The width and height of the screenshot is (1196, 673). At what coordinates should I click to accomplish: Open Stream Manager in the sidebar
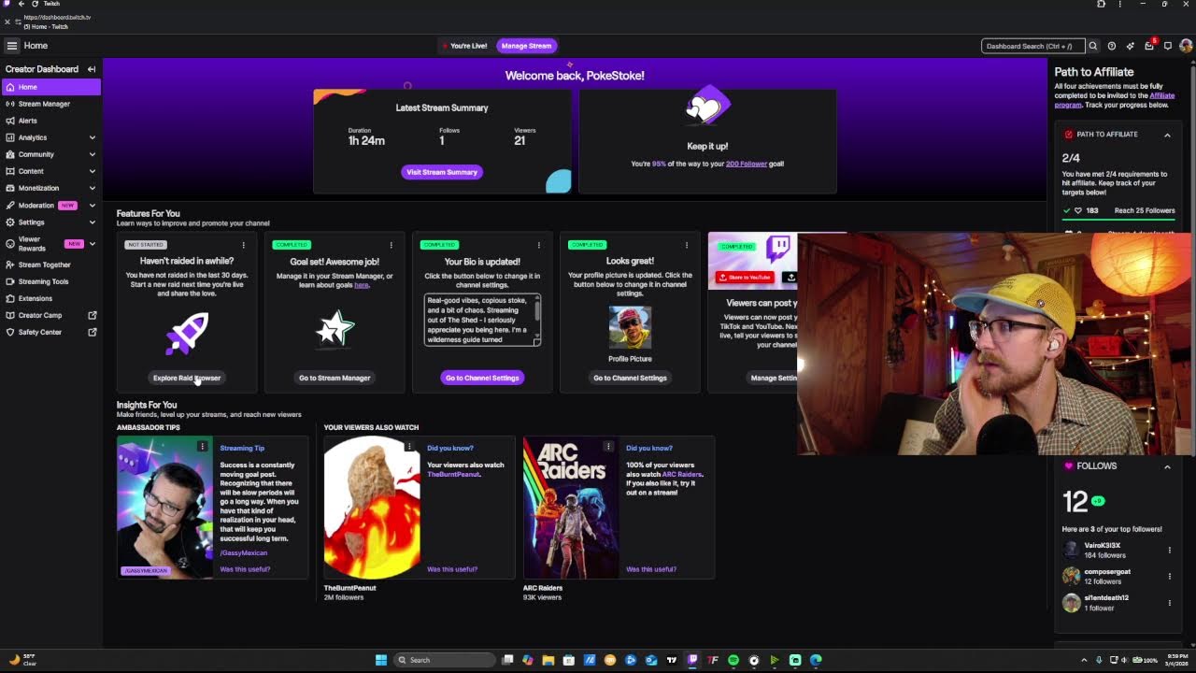51,104
